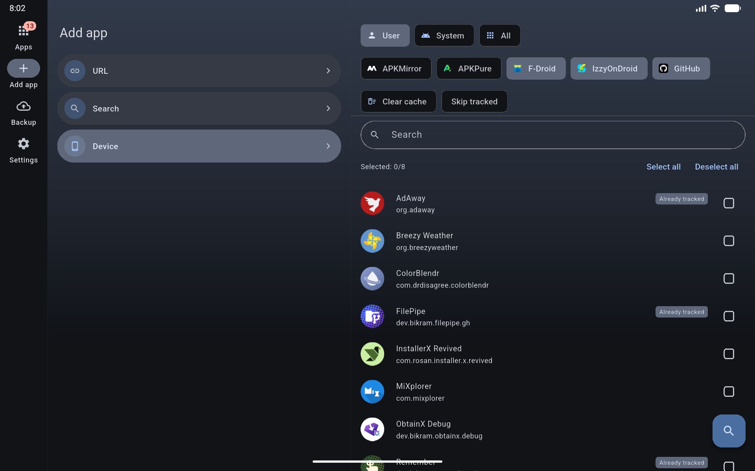Viewport: 755px width, 471px height.
Task: Select the InstallerX Revived checkbox
Action: coord(729,354)
